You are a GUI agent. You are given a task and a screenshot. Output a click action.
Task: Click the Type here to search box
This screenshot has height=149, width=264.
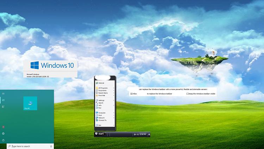(x=30, y=146)
